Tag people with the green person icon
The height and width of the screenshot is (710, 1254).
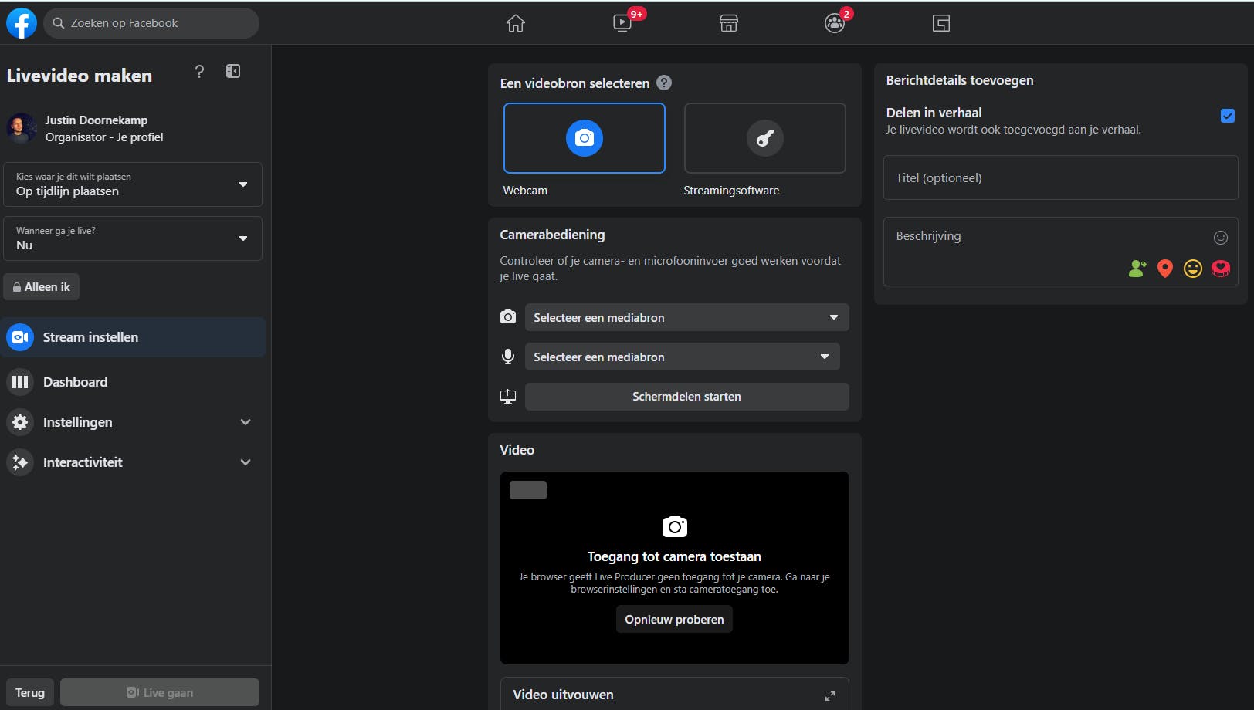[1137, 269]
